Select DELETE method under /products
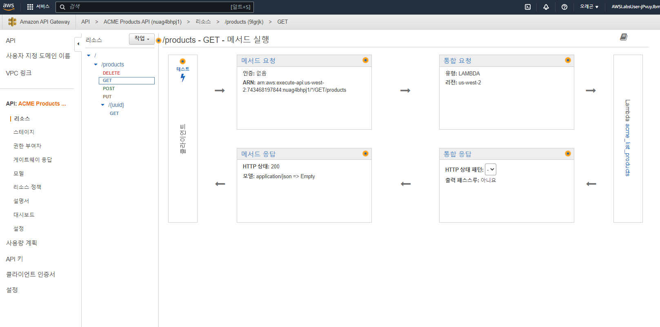The width and height of the screenshot is (660, 327). pyautogui.click(x=111, y=73)
